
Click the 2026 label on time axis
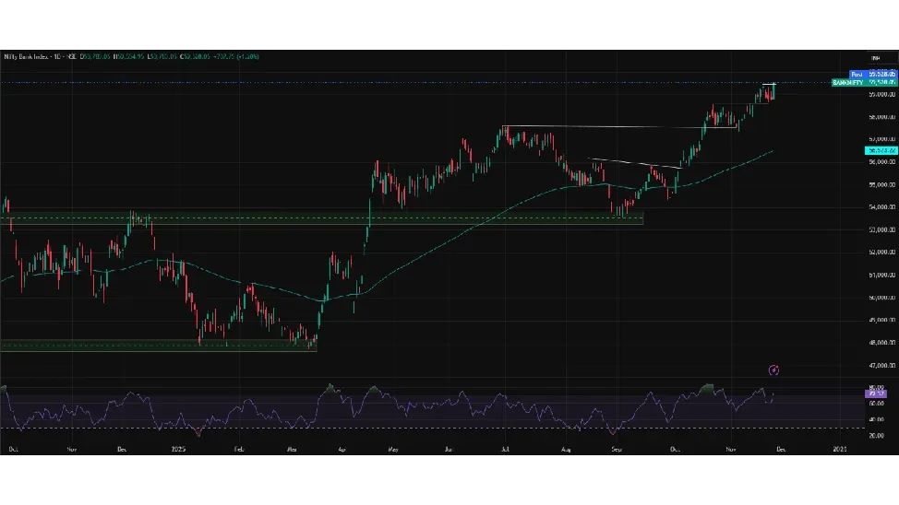[x=839, y=449]
